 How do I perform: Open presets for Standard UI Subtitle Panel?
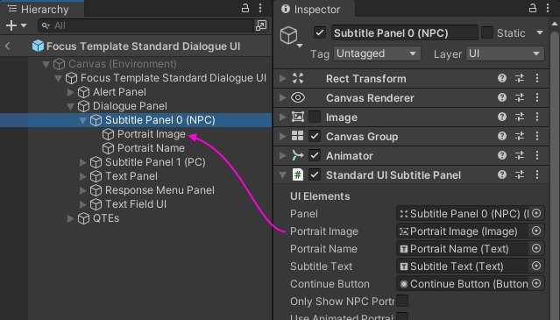(x=520, y=174)
